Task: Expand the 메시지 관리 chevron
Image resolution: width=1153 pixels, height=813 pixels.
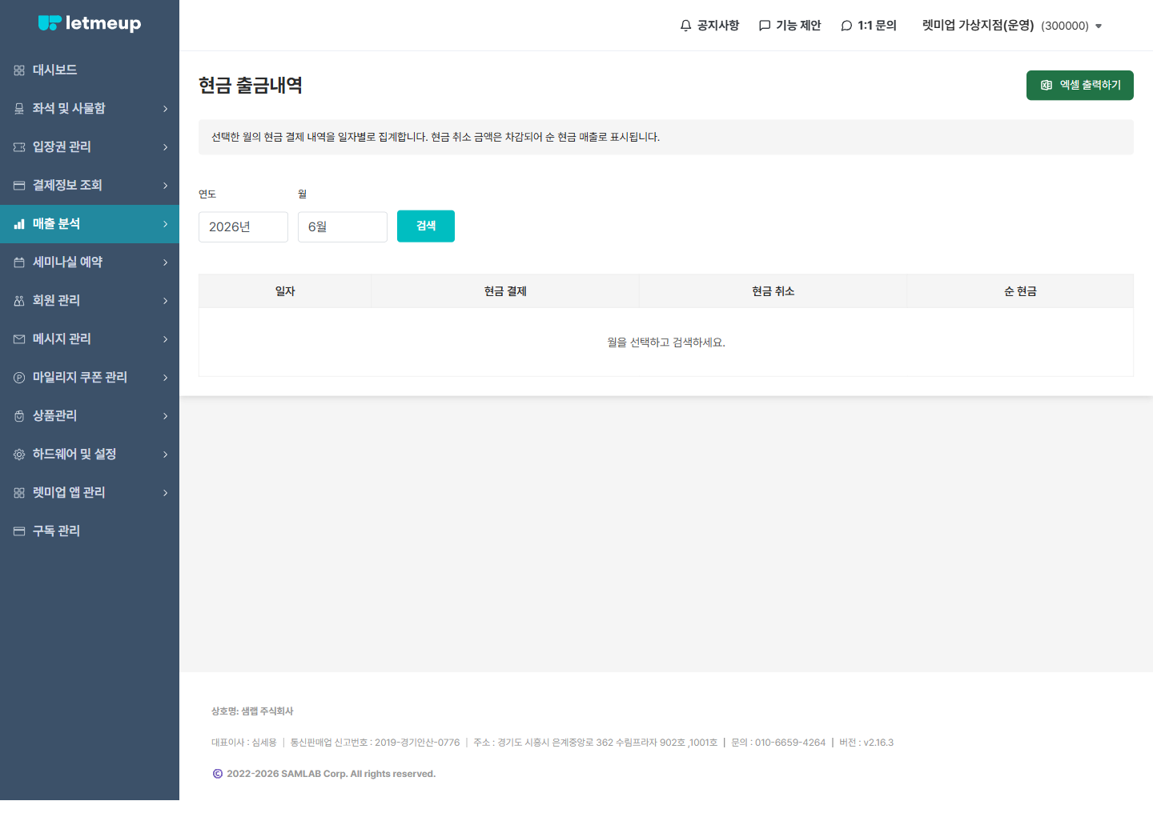Action: click(x=166, y=339)
